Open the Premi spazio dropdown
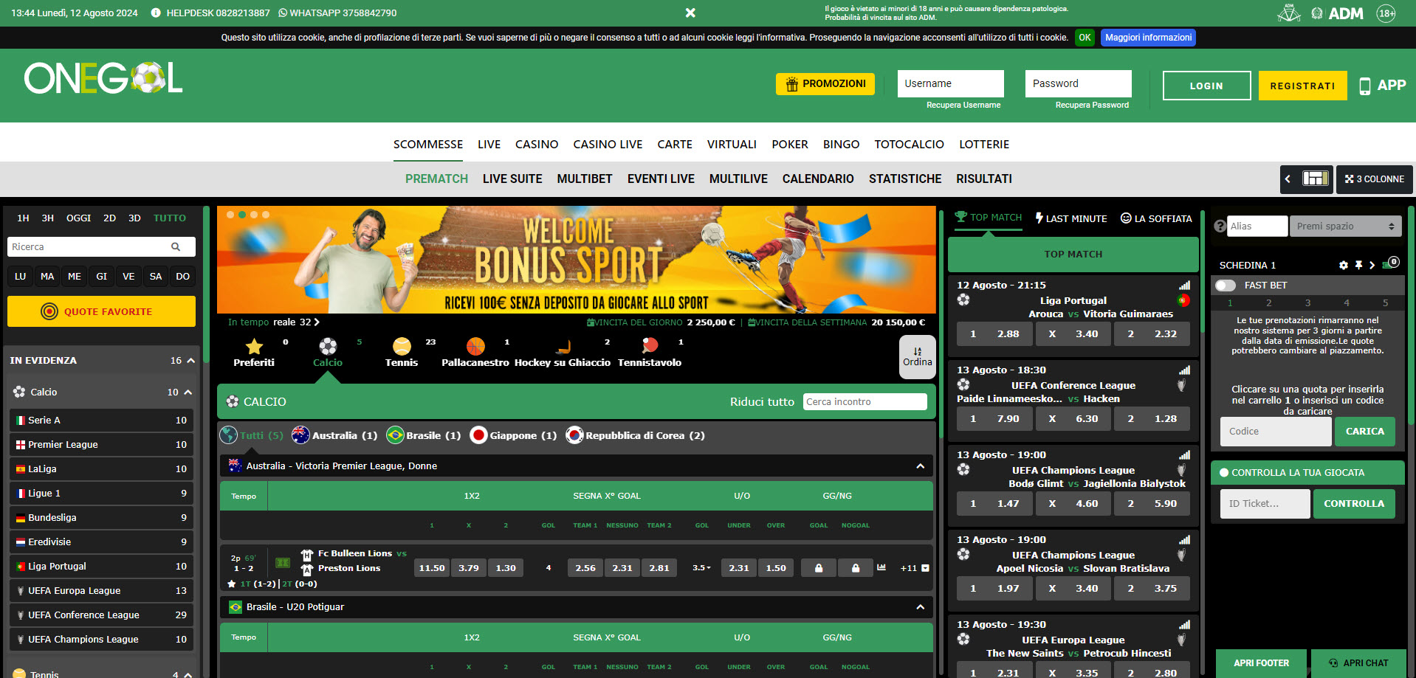Image resolution: width=1416 pixels, height=678 pixels. click(x=1346, y=226)
